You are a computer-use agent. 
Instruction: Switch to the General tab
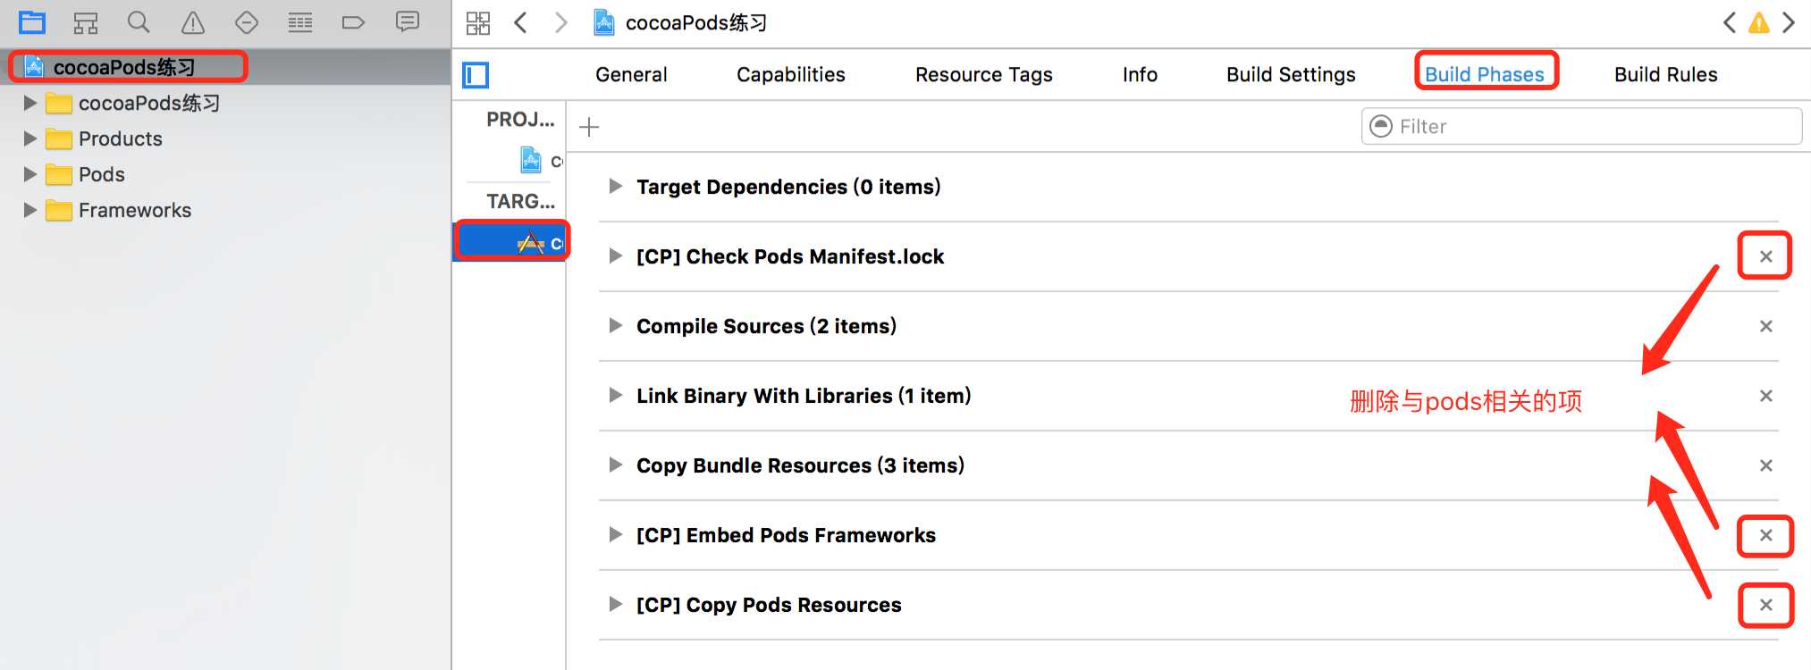point(631,75)
